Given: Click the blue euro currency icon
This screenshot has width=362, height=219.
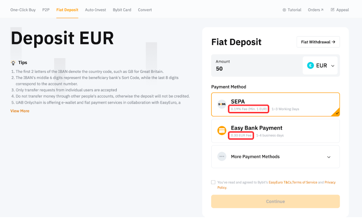Looking at the screenshot, I should 310,65.
